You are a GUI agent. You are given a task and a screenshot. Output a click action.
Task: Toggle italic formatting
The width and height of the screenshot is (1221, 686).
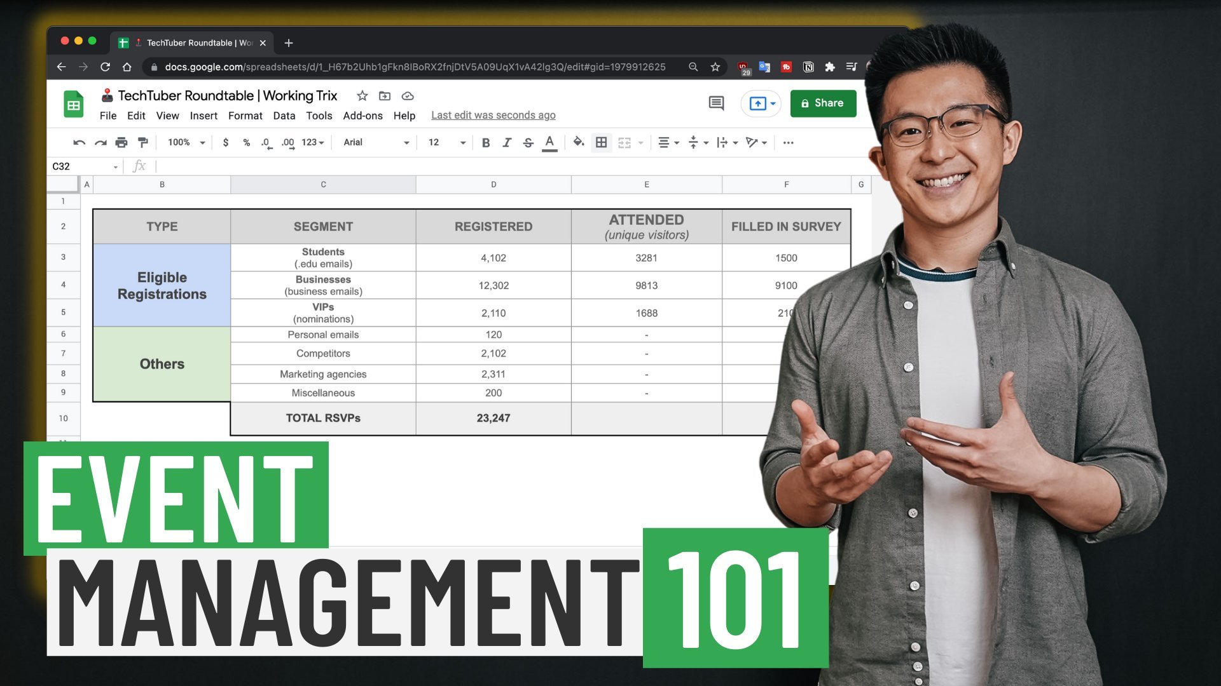507,143
